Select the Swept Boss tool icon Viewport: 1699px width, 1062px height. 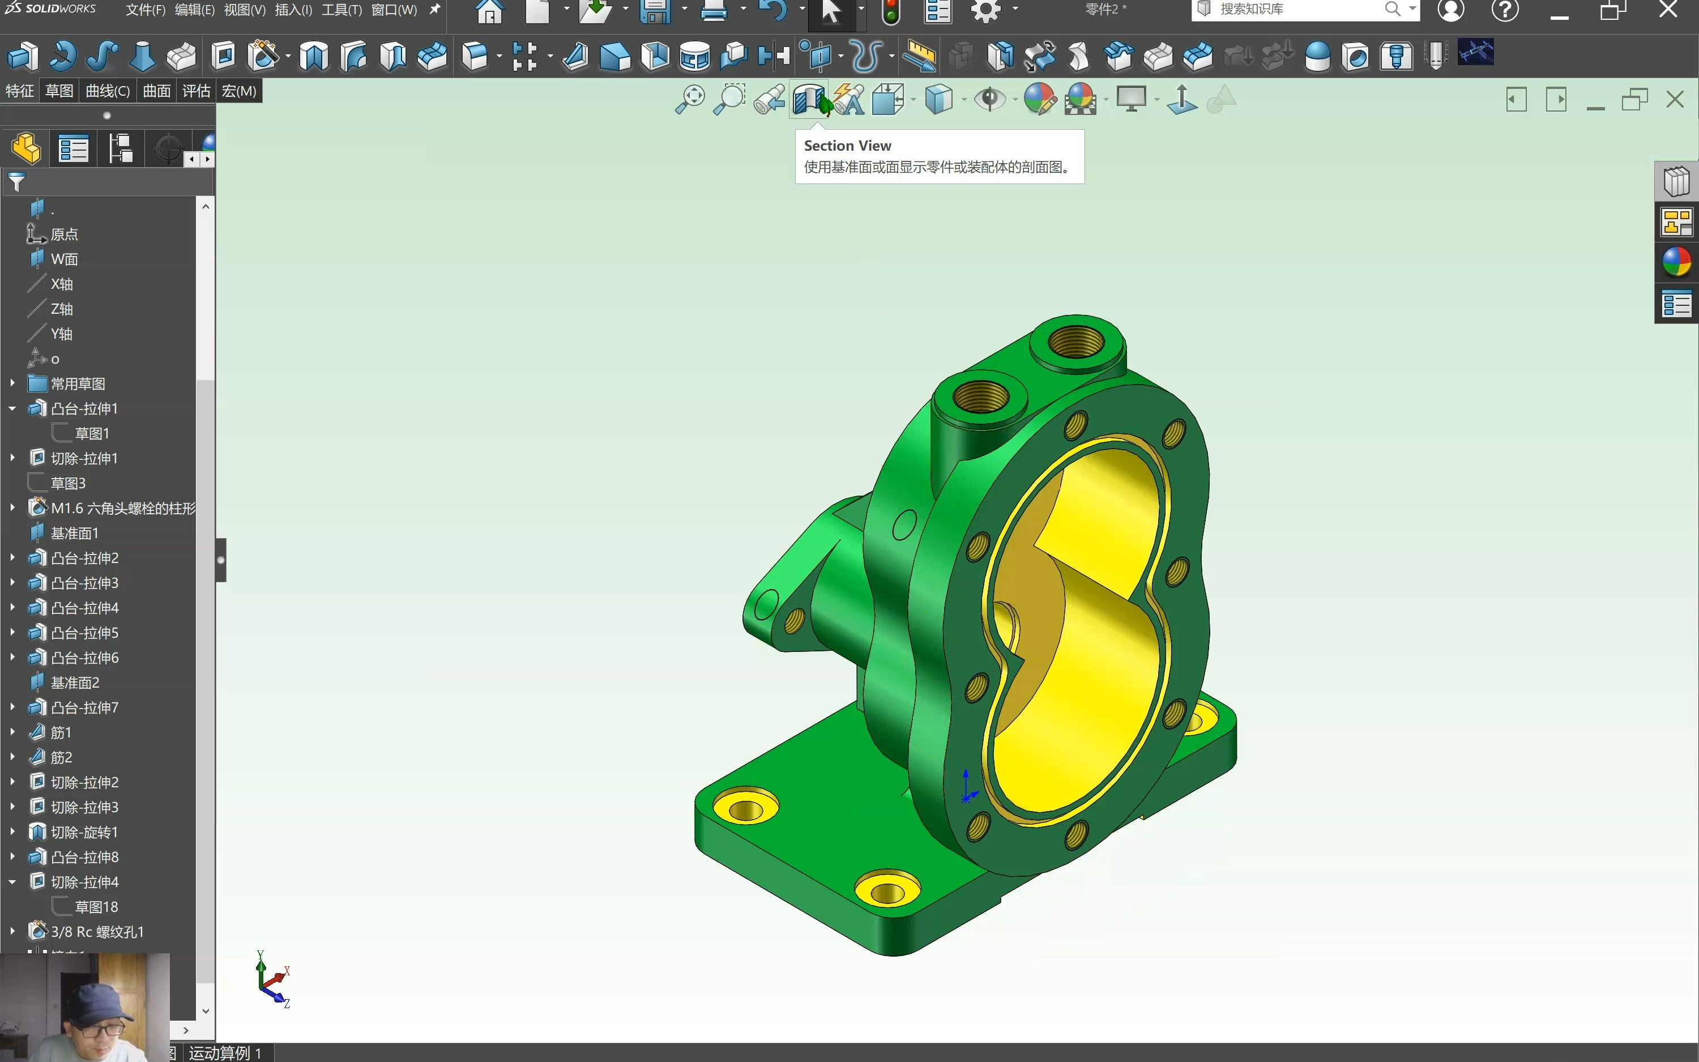coord(102,56)
